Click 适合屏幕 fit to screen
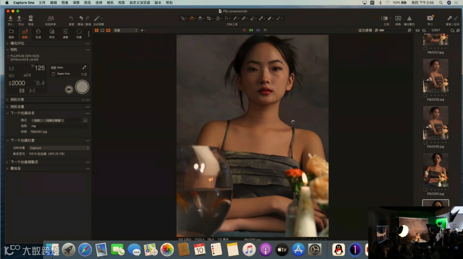 (x=365, y=30)
